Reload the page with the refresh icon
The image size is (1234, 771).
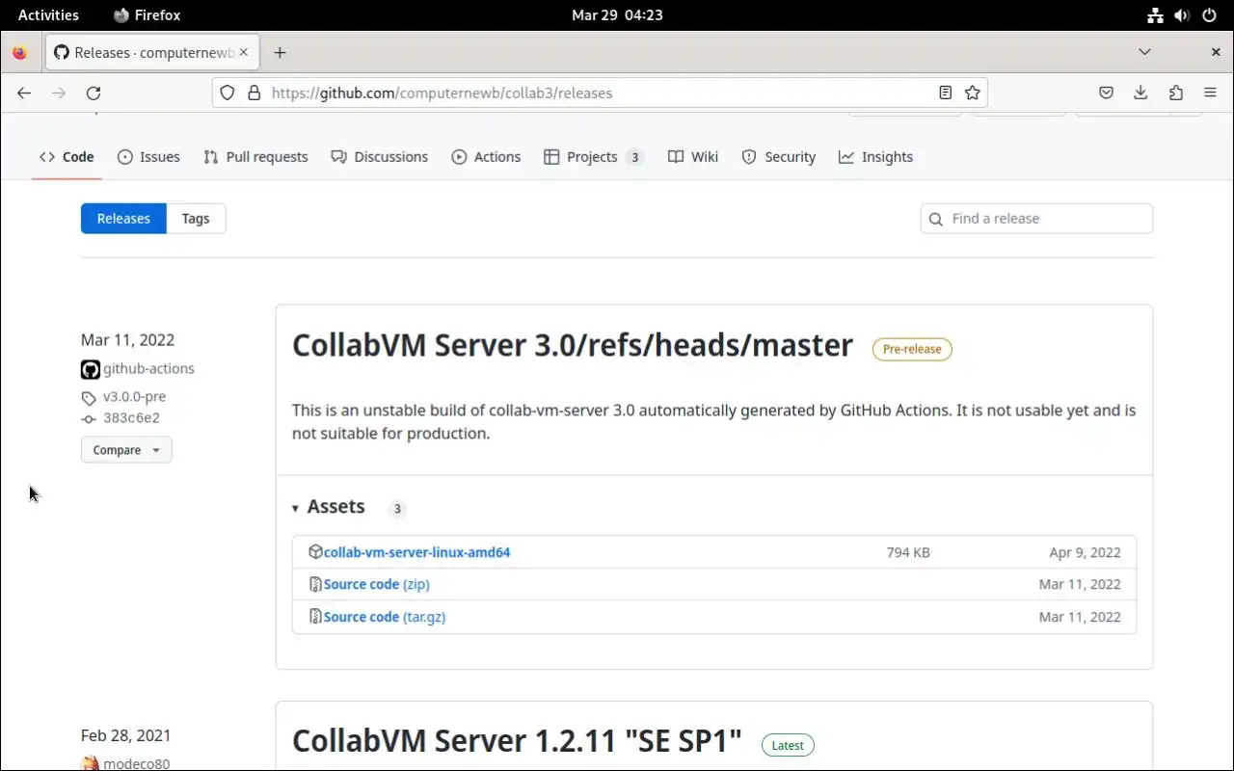click(x=94, y=93)
